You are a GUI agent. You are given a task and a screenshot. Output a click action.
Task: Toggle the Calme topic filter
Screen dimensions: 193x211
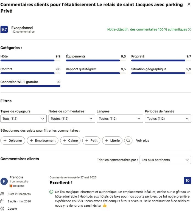70,140
